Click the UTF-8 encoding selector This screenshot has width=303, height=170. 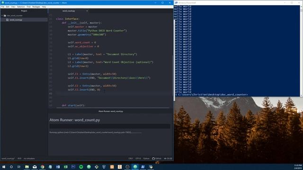pyautogui.click(x=138, y=159)
